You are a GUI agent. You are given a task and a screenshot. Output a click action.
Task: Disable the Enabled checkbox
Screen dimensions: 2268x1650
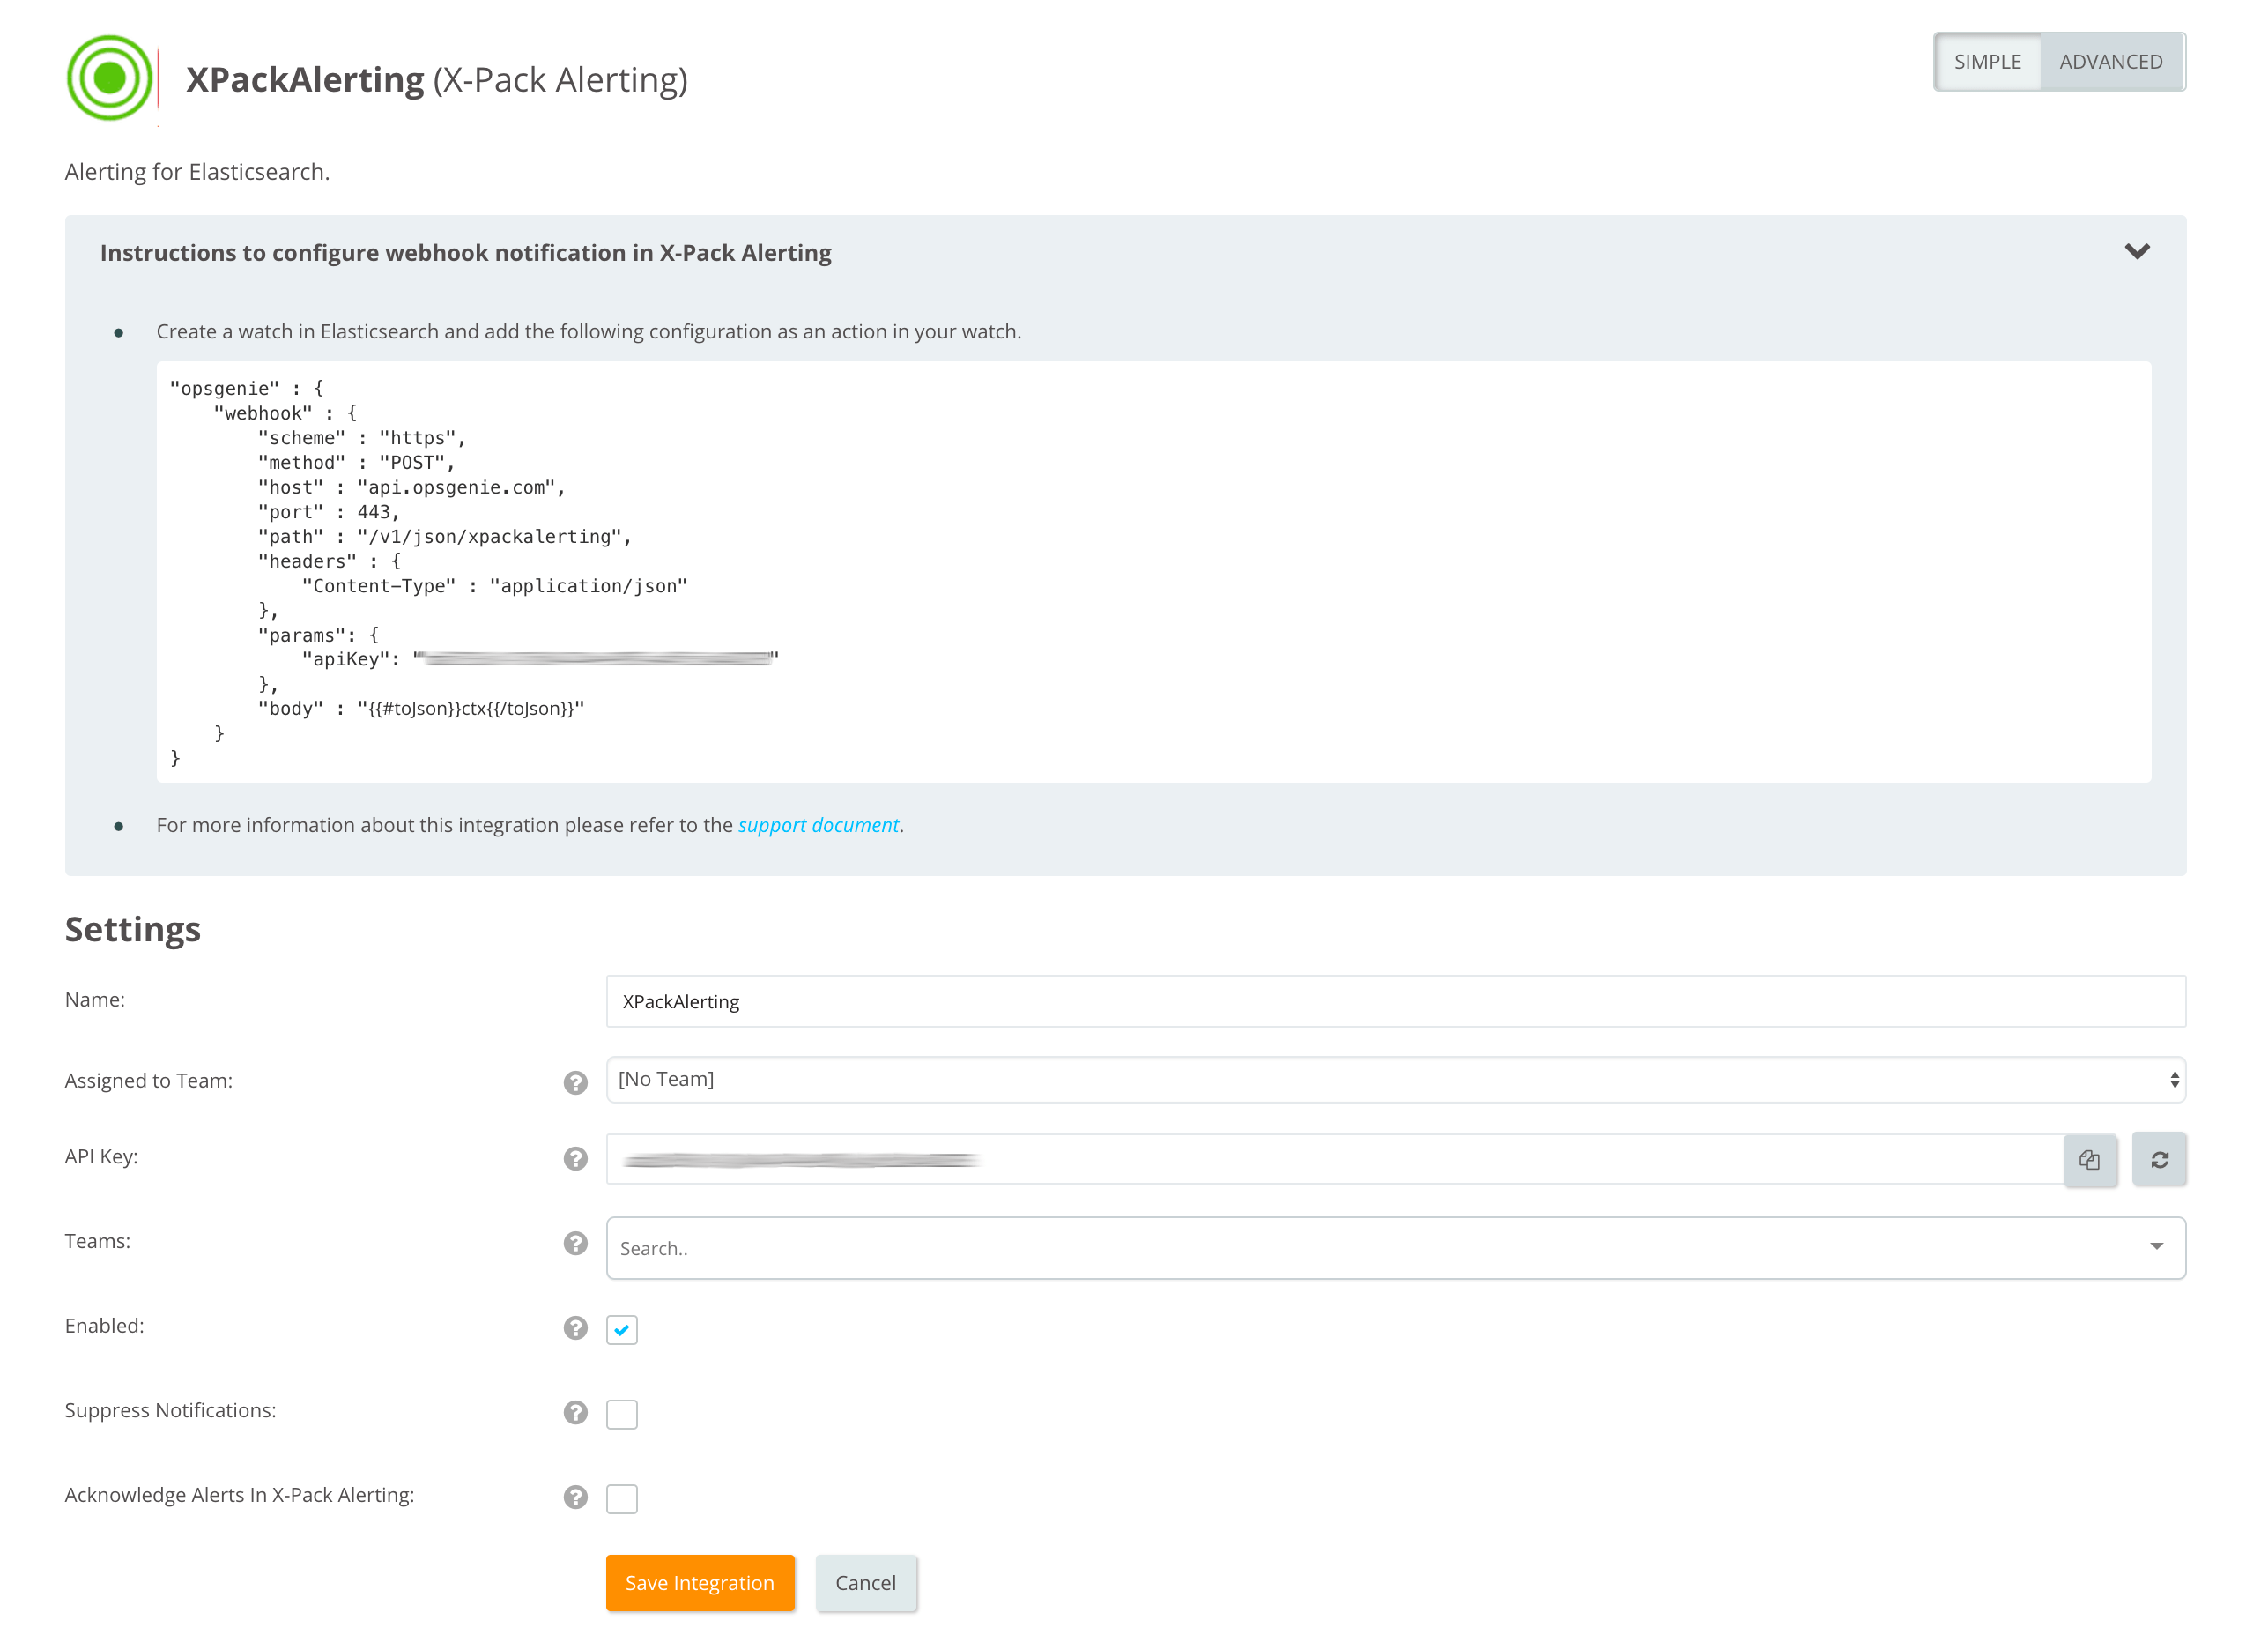pos(622,1329)
